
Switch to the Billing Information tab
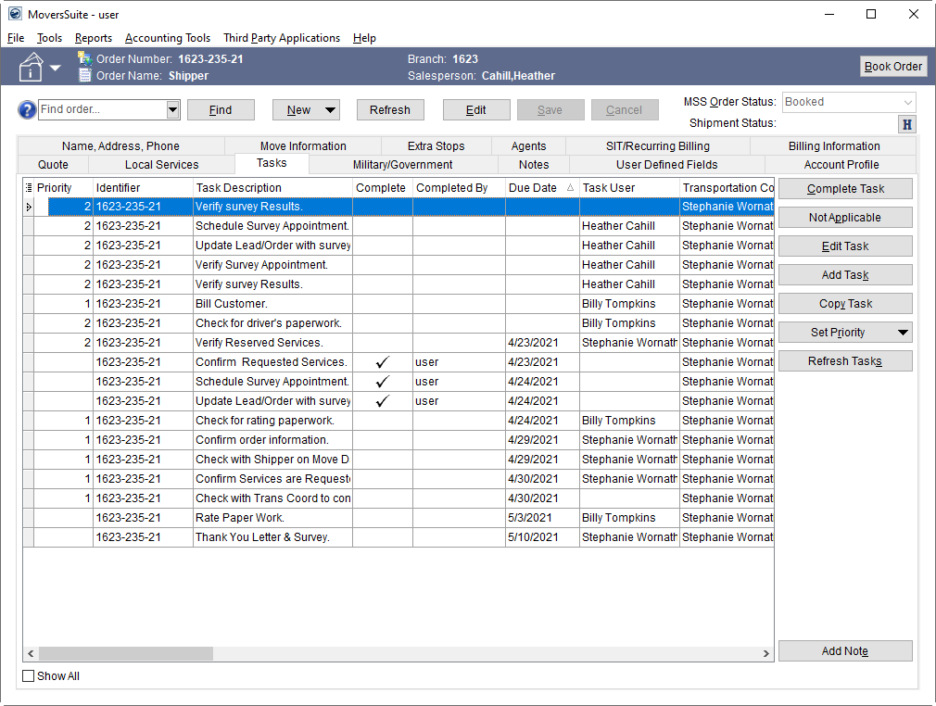833,145
